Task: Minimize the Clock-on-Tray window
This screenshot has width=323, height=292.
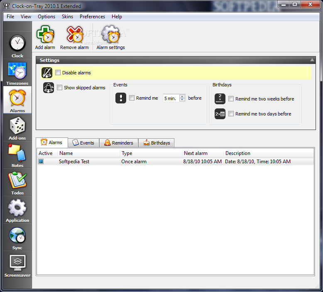Action: [284, 4]
